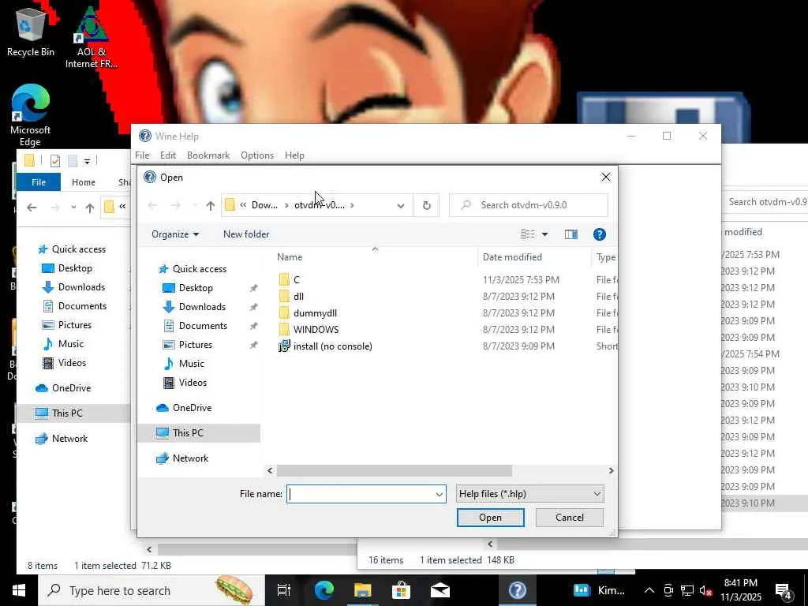This screenshot has width=808, height=606.
Task: Expand the address bar history dropdown
Action: point(400,206)
